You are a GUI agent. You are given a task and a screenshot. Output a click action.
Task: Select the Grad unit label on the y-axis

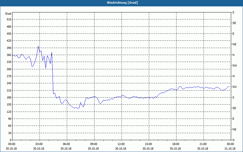pos(8,14)
